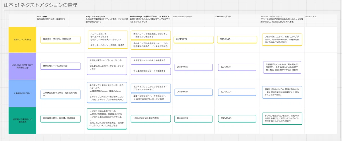Select the card 業務管理シートの遂行率up

click(60, 66)
